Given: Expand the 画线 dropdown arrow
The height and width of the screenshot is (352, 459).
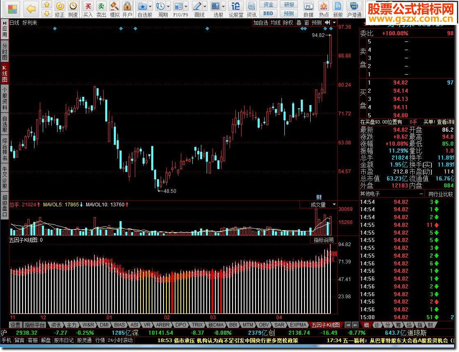Looking at the screenshot, I should coord(205,7).
